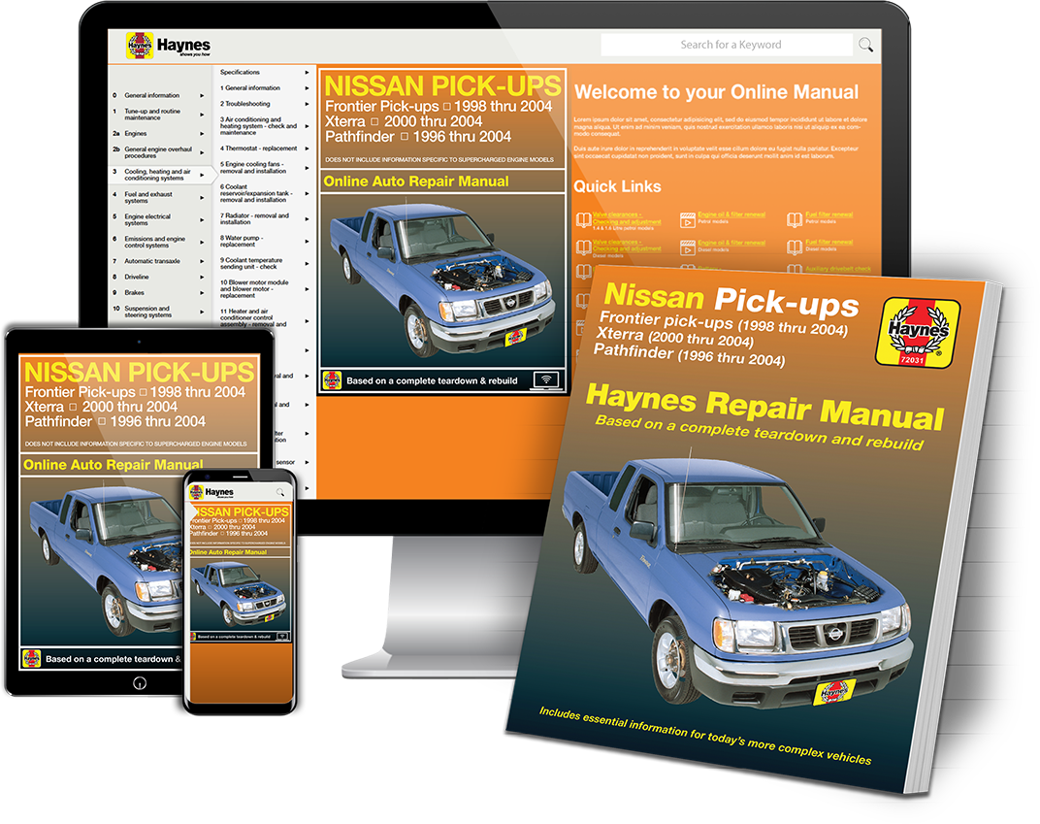This screenshot has width=1040, height=824.
Task: Tap the Haynes logo on the phone screen
Action: coord(211,492)
